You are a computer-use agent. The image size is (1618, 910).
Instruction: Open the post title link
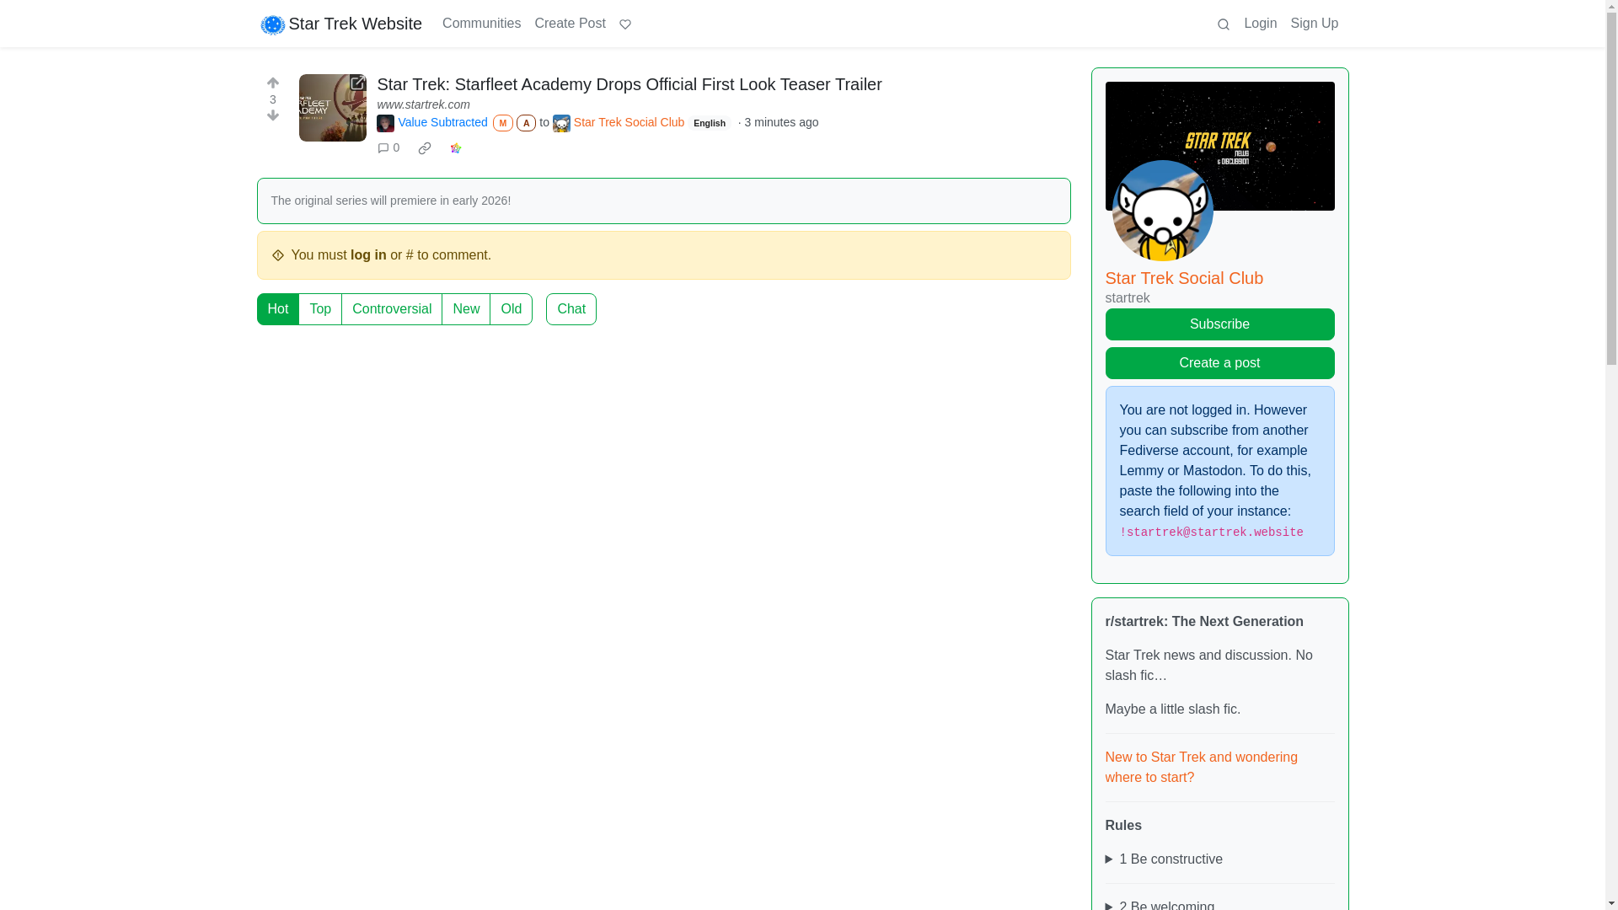630,84
